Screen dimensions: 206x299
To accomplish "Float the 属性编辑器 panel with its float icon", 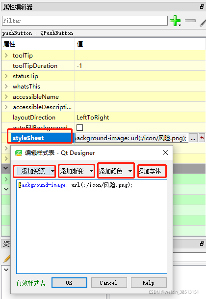I will pyautogui.click(x=202, y=7).
